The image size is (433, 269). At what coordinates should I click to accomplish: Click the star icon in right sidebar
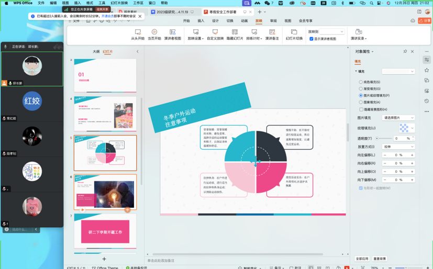coord(427,70)
